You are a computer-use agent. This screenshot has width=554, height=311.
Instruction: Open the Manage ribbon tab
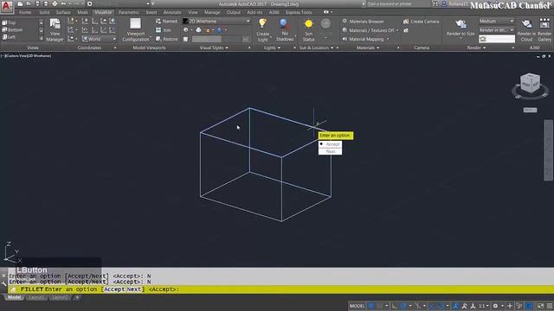[x=212, y=12]
